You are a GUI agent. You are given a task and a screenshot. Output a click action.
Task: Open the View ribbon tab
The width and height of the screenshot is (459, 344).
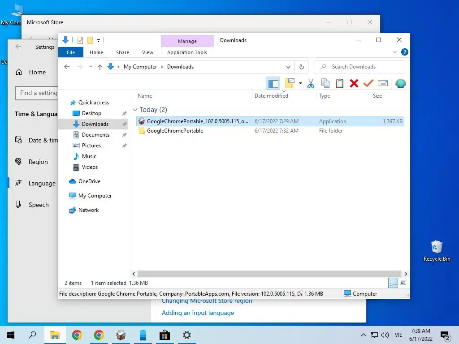tap(147, 52)
